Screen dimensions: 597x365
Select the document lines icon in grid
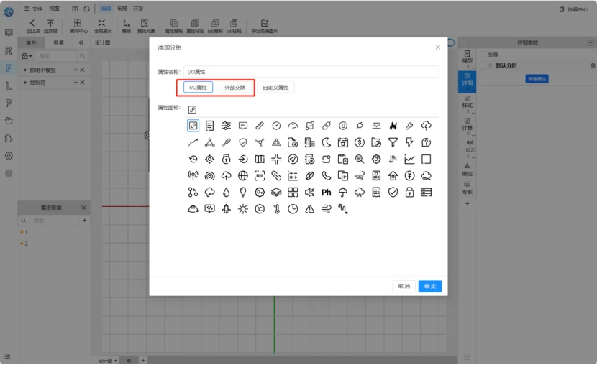tap(209, 126)
